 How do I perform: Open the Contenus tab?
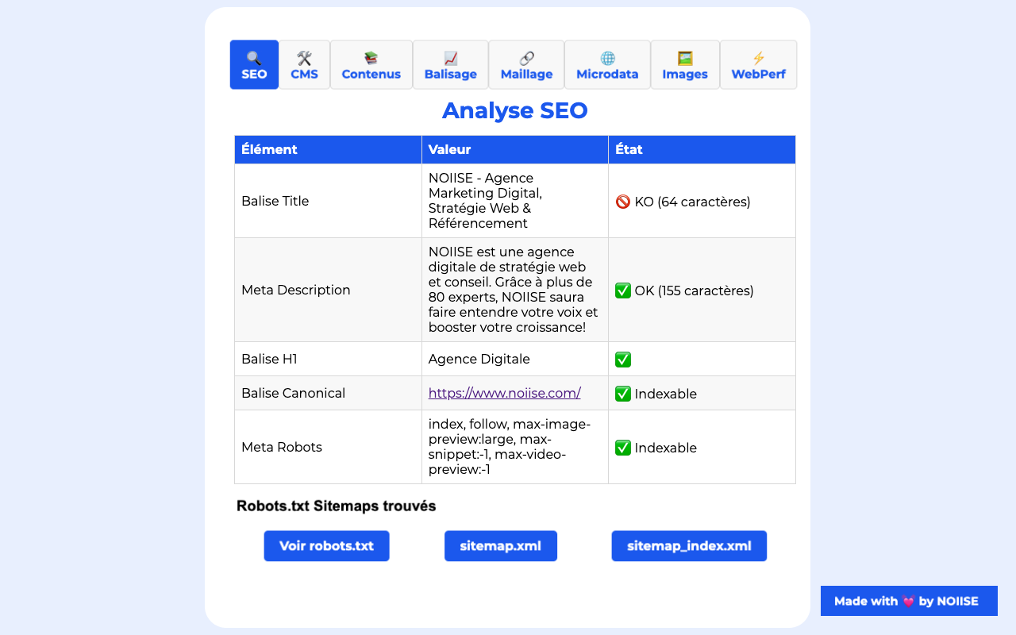pyautogui.click(x=371, y=65)
